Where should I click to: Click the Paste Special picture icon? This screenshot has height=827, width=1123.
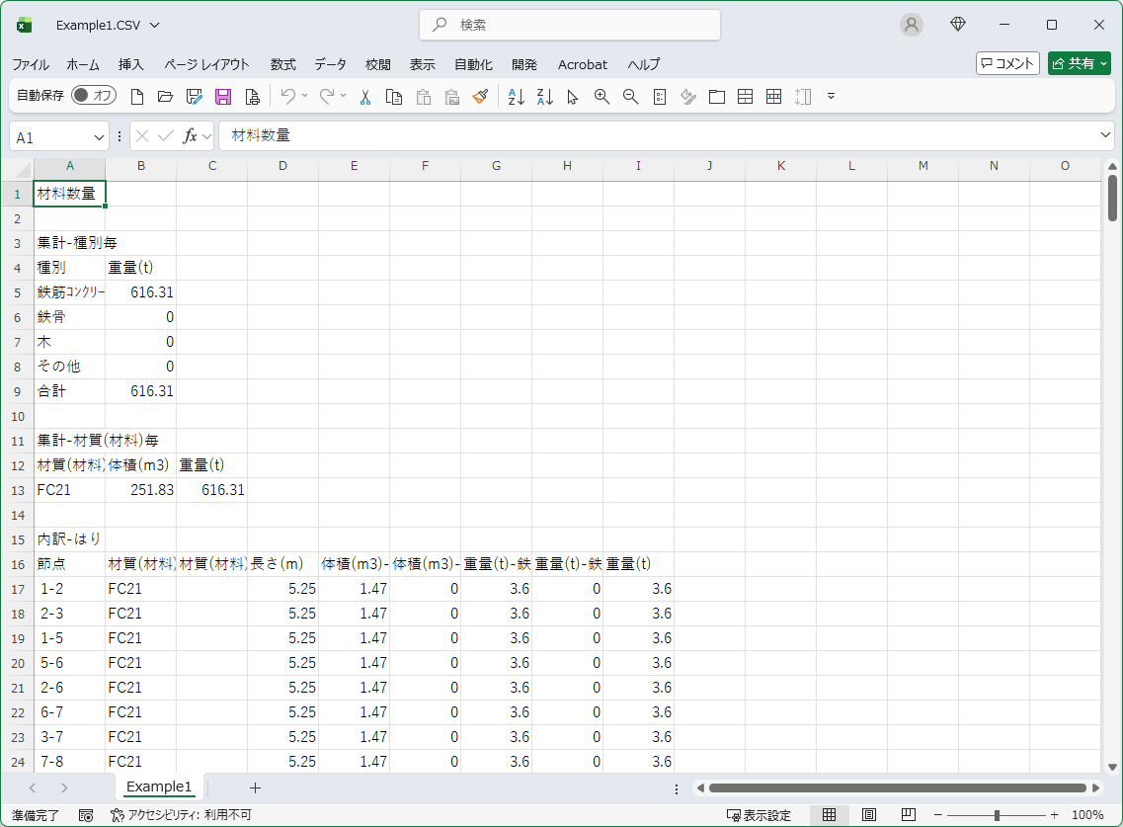click(452, 96)
